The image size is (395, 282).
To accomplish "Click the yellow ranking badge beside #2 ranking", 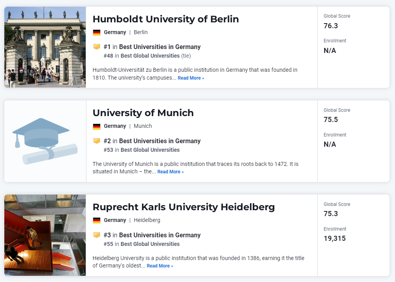I will (96, 141).
